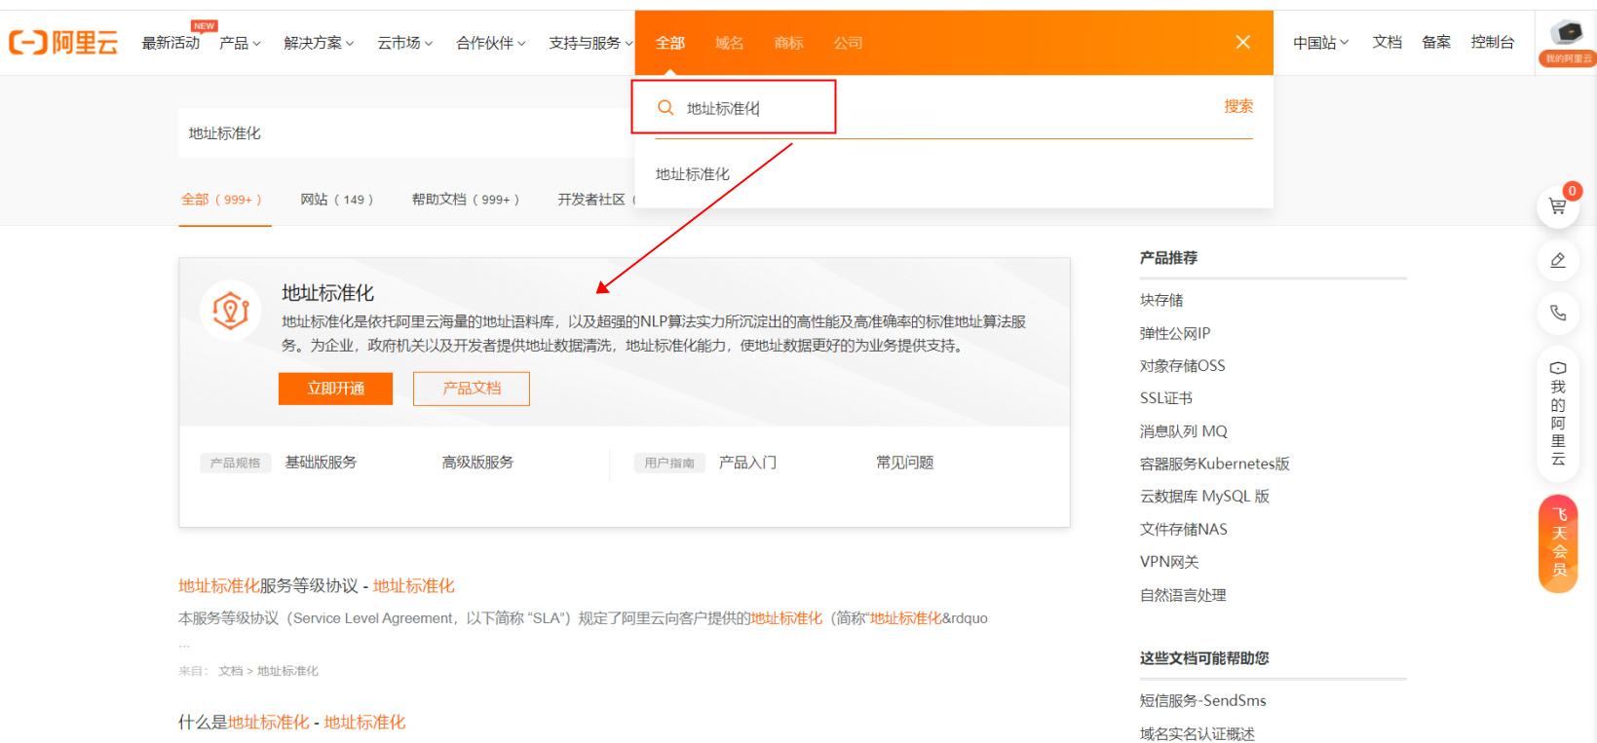Click the phone contact icon
The image size is (1597, 743).
[1558, 313]
